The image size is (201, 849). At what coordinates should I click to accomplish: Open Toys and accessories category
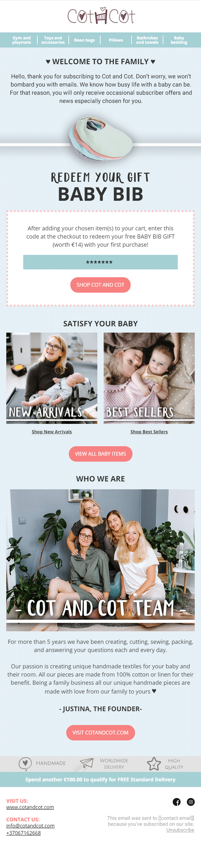coord(53,40)
